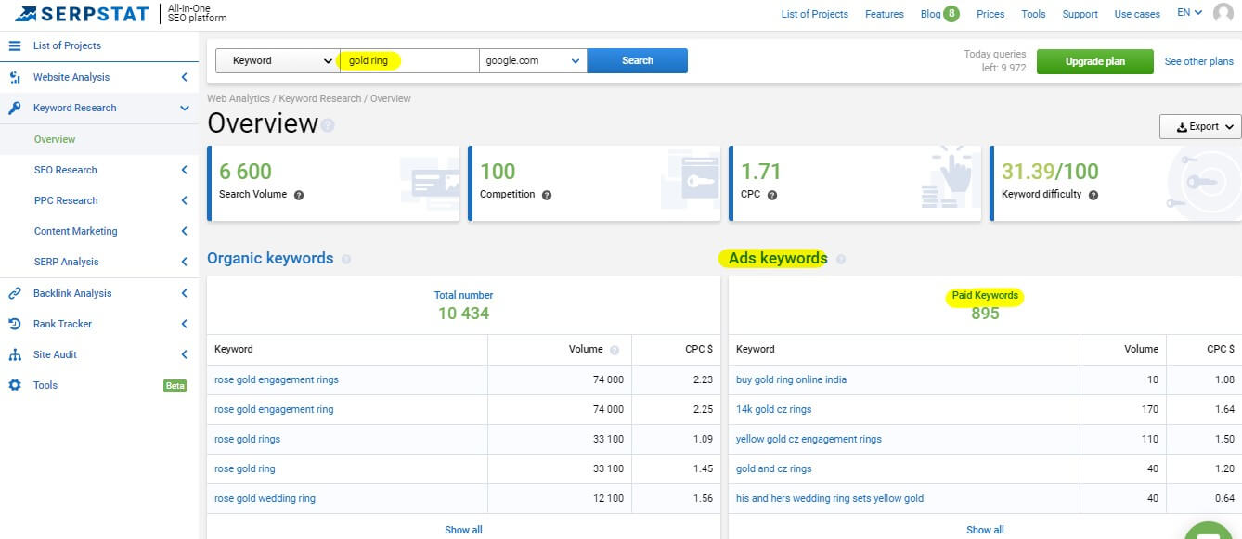Open Use cases in top navigation
1242x539 pixels.
coord(1137,14)
